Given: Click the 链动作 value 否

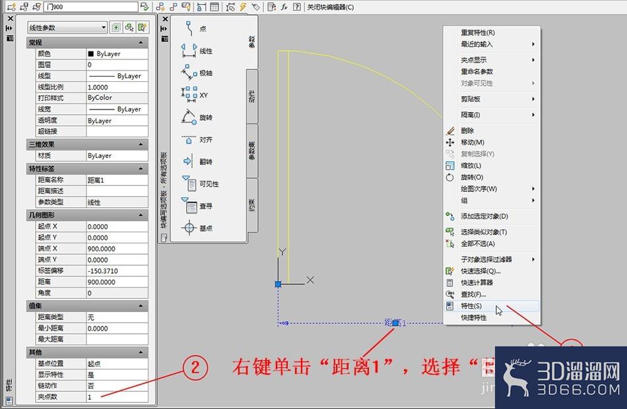Looking at the screenshot, I should click(x=117, y=386).
